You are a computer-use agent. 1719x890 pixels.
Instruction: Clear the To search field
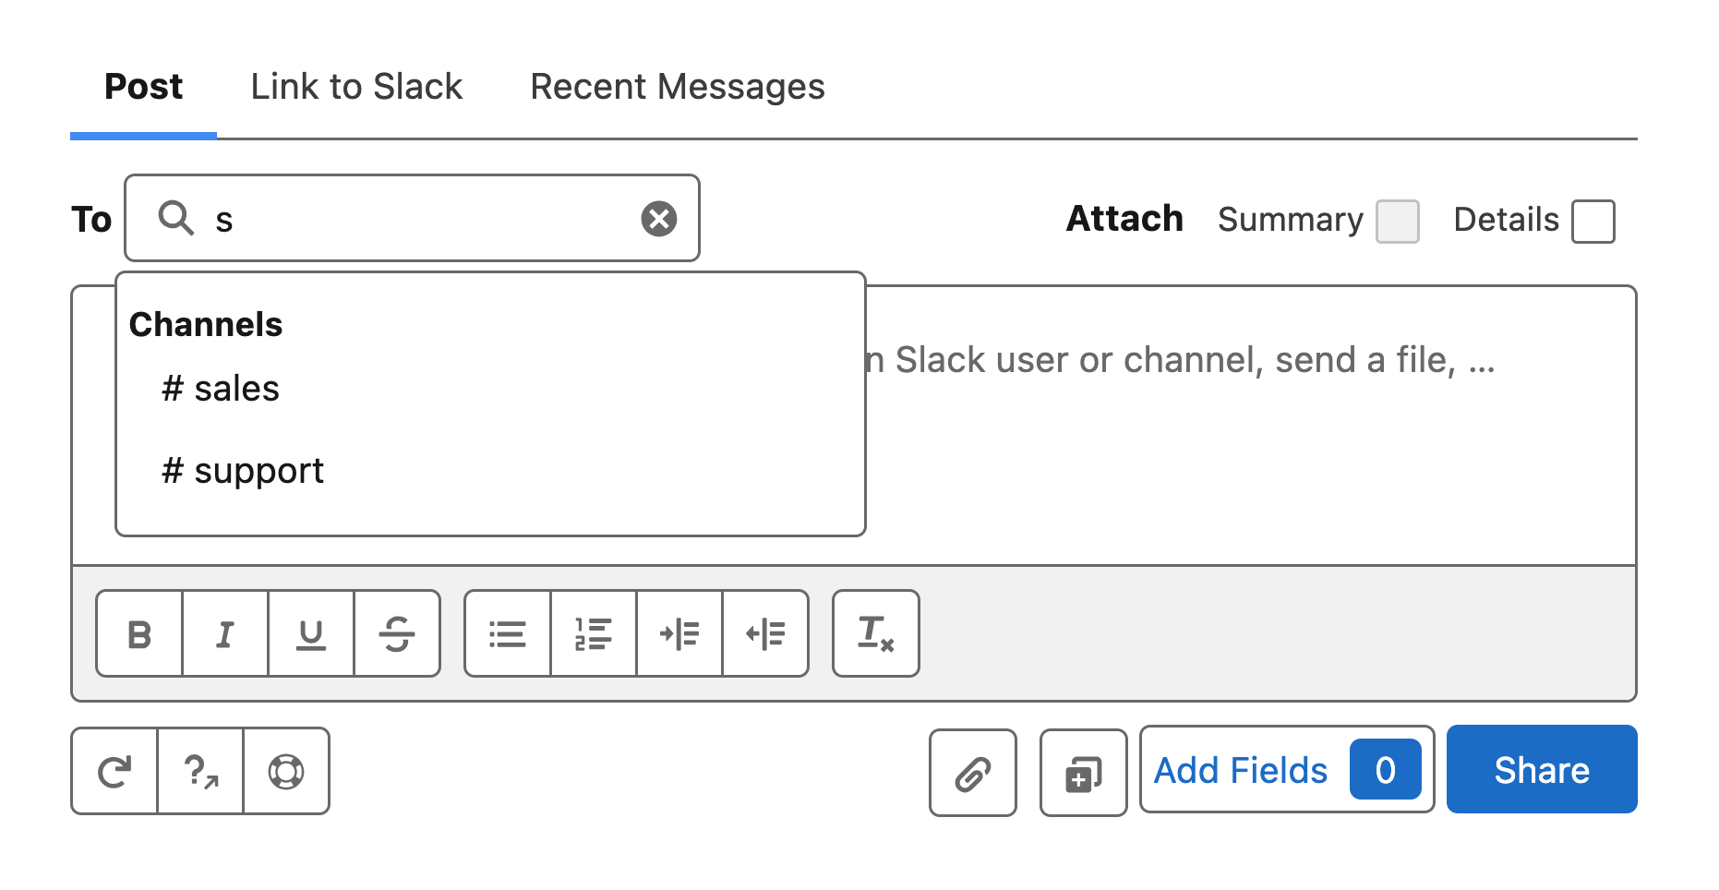click(x=659, y=219)
